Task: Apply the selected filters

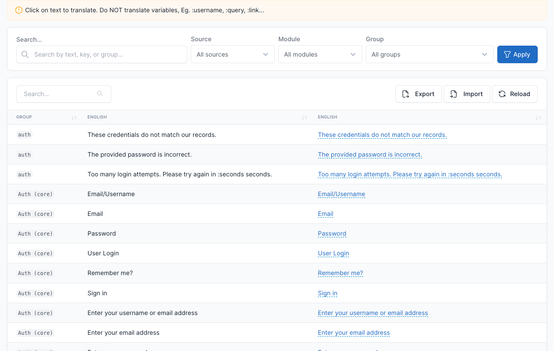Action: (518, 54)
